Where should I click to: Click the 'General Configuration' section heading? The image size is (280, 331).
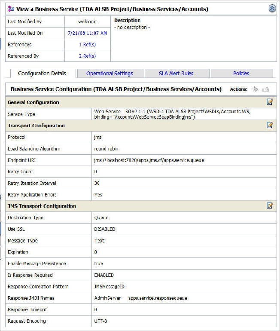33,102
